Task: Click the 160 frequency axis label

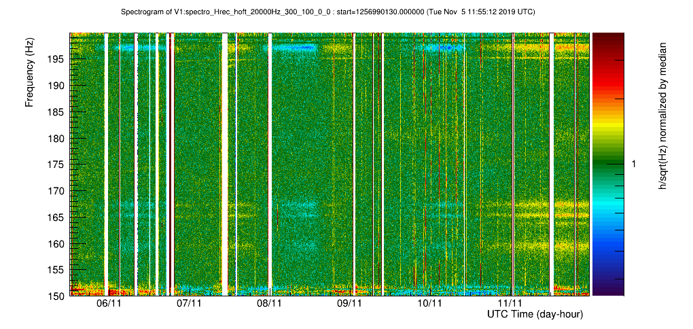Action: [x=58, y=243]
